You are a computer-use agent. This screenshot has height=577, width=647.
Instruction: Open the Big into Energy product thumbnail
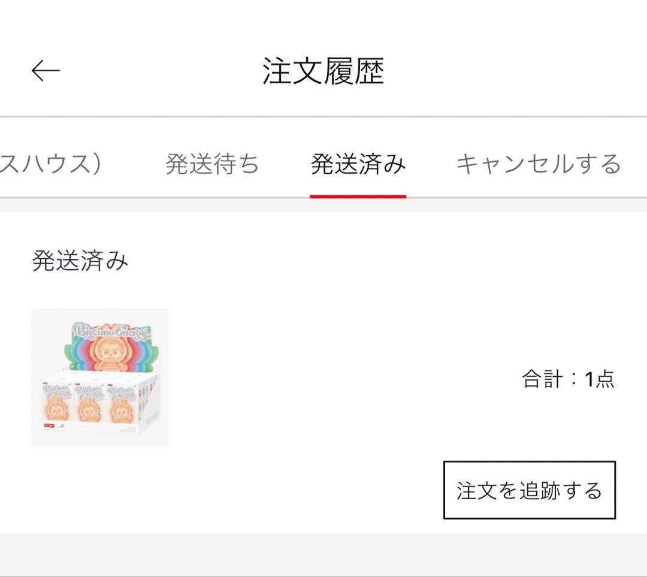pos(100,377)
